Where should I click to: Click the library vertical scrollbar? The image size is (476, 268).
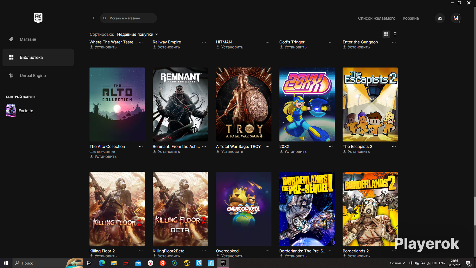point(475,211)
